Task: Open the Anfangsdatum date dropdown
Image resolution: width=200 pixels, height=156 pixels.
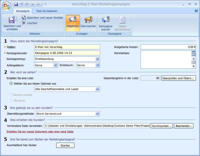Action: click(55, 65)
